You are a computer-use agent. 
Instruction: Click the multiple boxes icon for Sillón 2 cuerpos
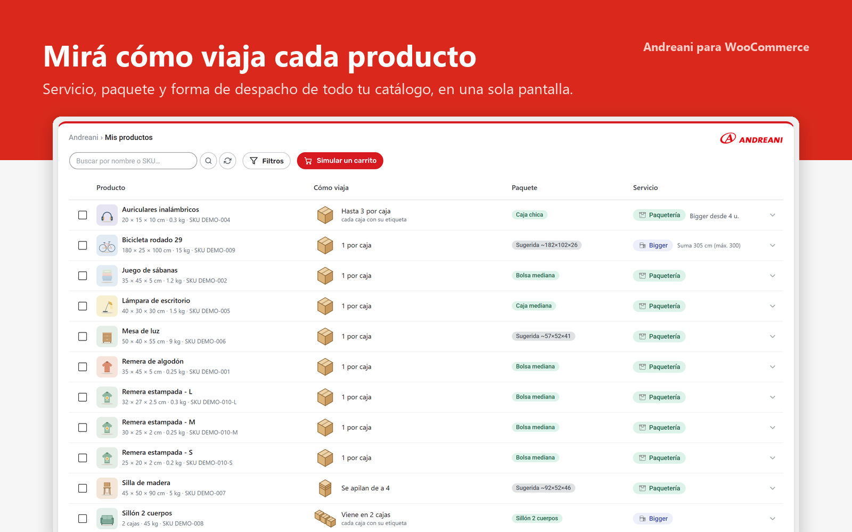coord(325,518)
